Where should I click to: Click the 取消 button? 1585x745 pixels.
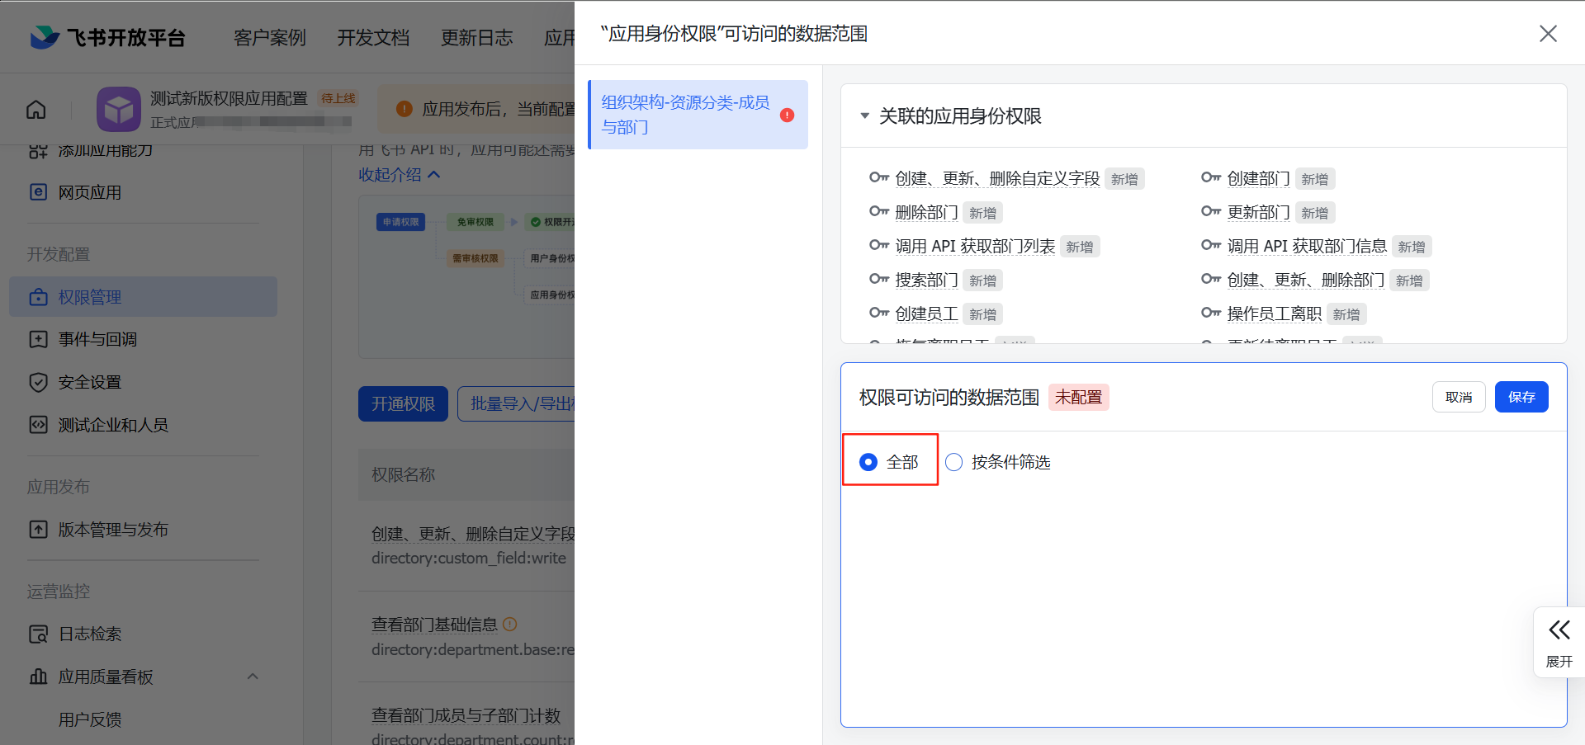point(1459,397)
